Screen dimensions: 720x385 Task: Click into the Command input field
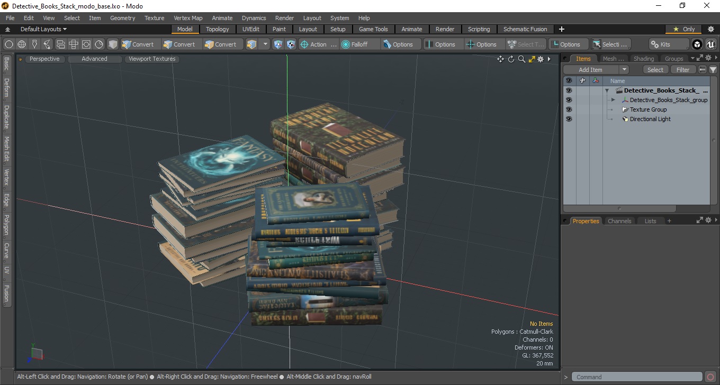click(637, 377)
